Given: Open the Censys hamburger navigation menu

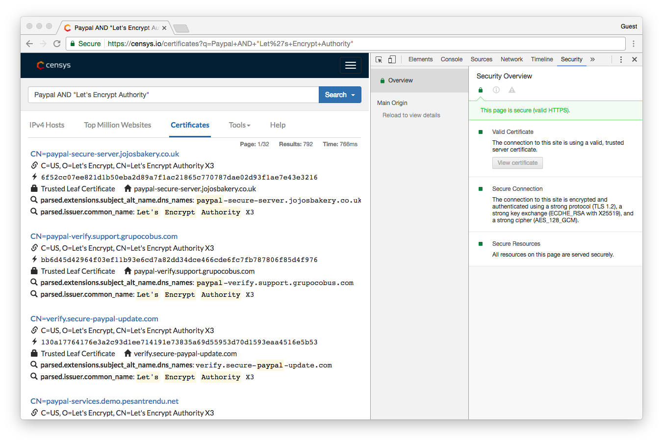Looking at the screenshot, I should click(x=351, y=65).
